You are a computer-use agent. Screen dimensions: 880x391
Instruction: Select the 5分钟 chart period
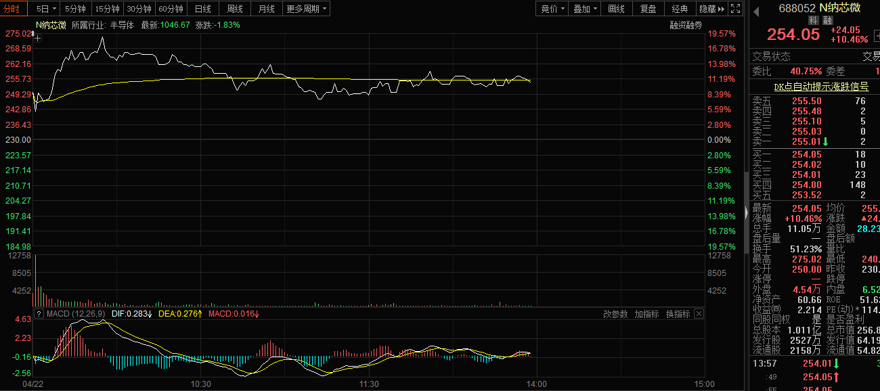tap(75, 9)
